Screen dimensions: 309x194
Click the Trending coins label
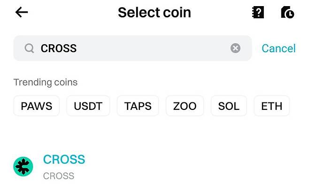pos(46,82)
